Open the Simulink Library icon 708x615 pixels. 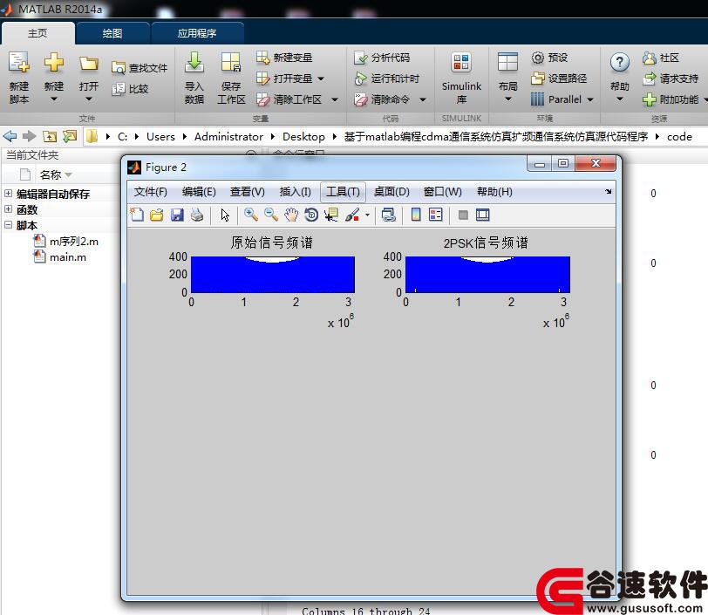coord(461,62)
